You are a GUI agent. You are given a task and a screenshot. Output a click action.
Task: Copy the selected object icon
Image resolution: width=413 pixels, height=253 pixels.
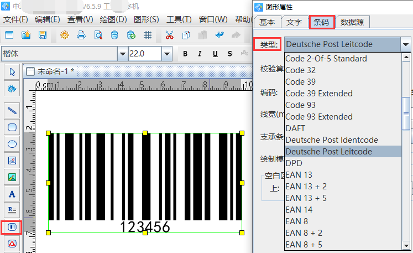[186, 35]
